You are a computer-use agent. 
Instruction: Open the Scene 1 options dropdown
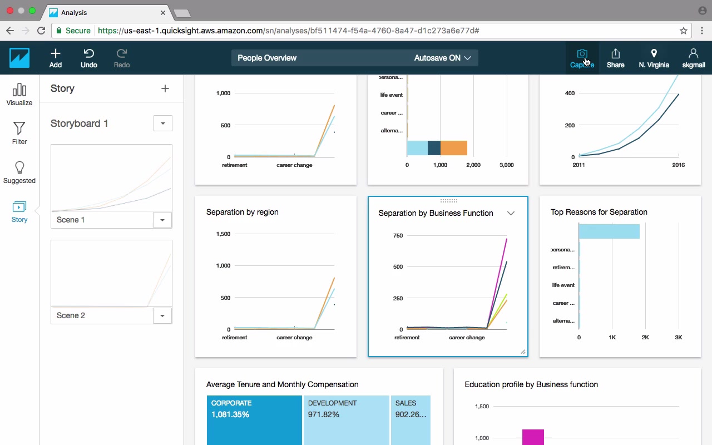(162, 220)
